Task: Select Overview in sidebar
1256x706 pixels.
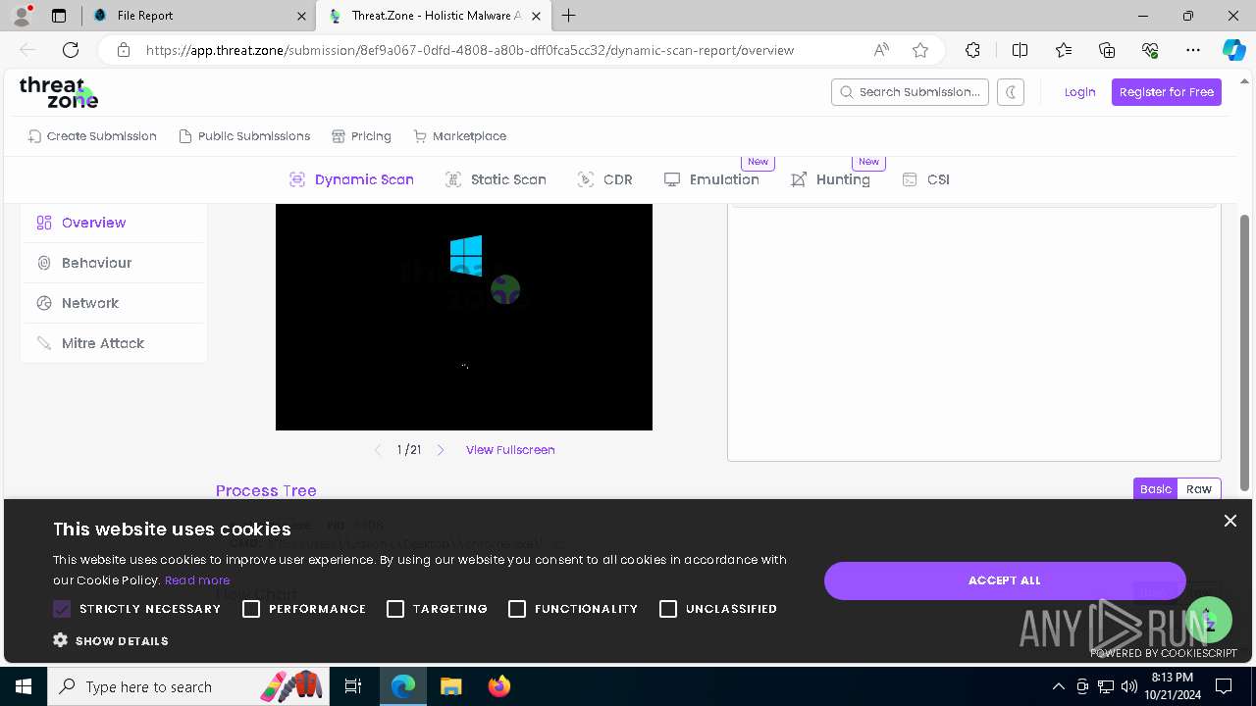Action: click(x=114, y=223)
